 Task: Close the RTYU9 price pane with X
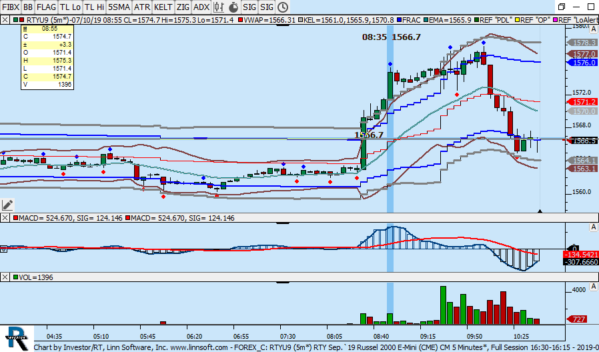5,20
